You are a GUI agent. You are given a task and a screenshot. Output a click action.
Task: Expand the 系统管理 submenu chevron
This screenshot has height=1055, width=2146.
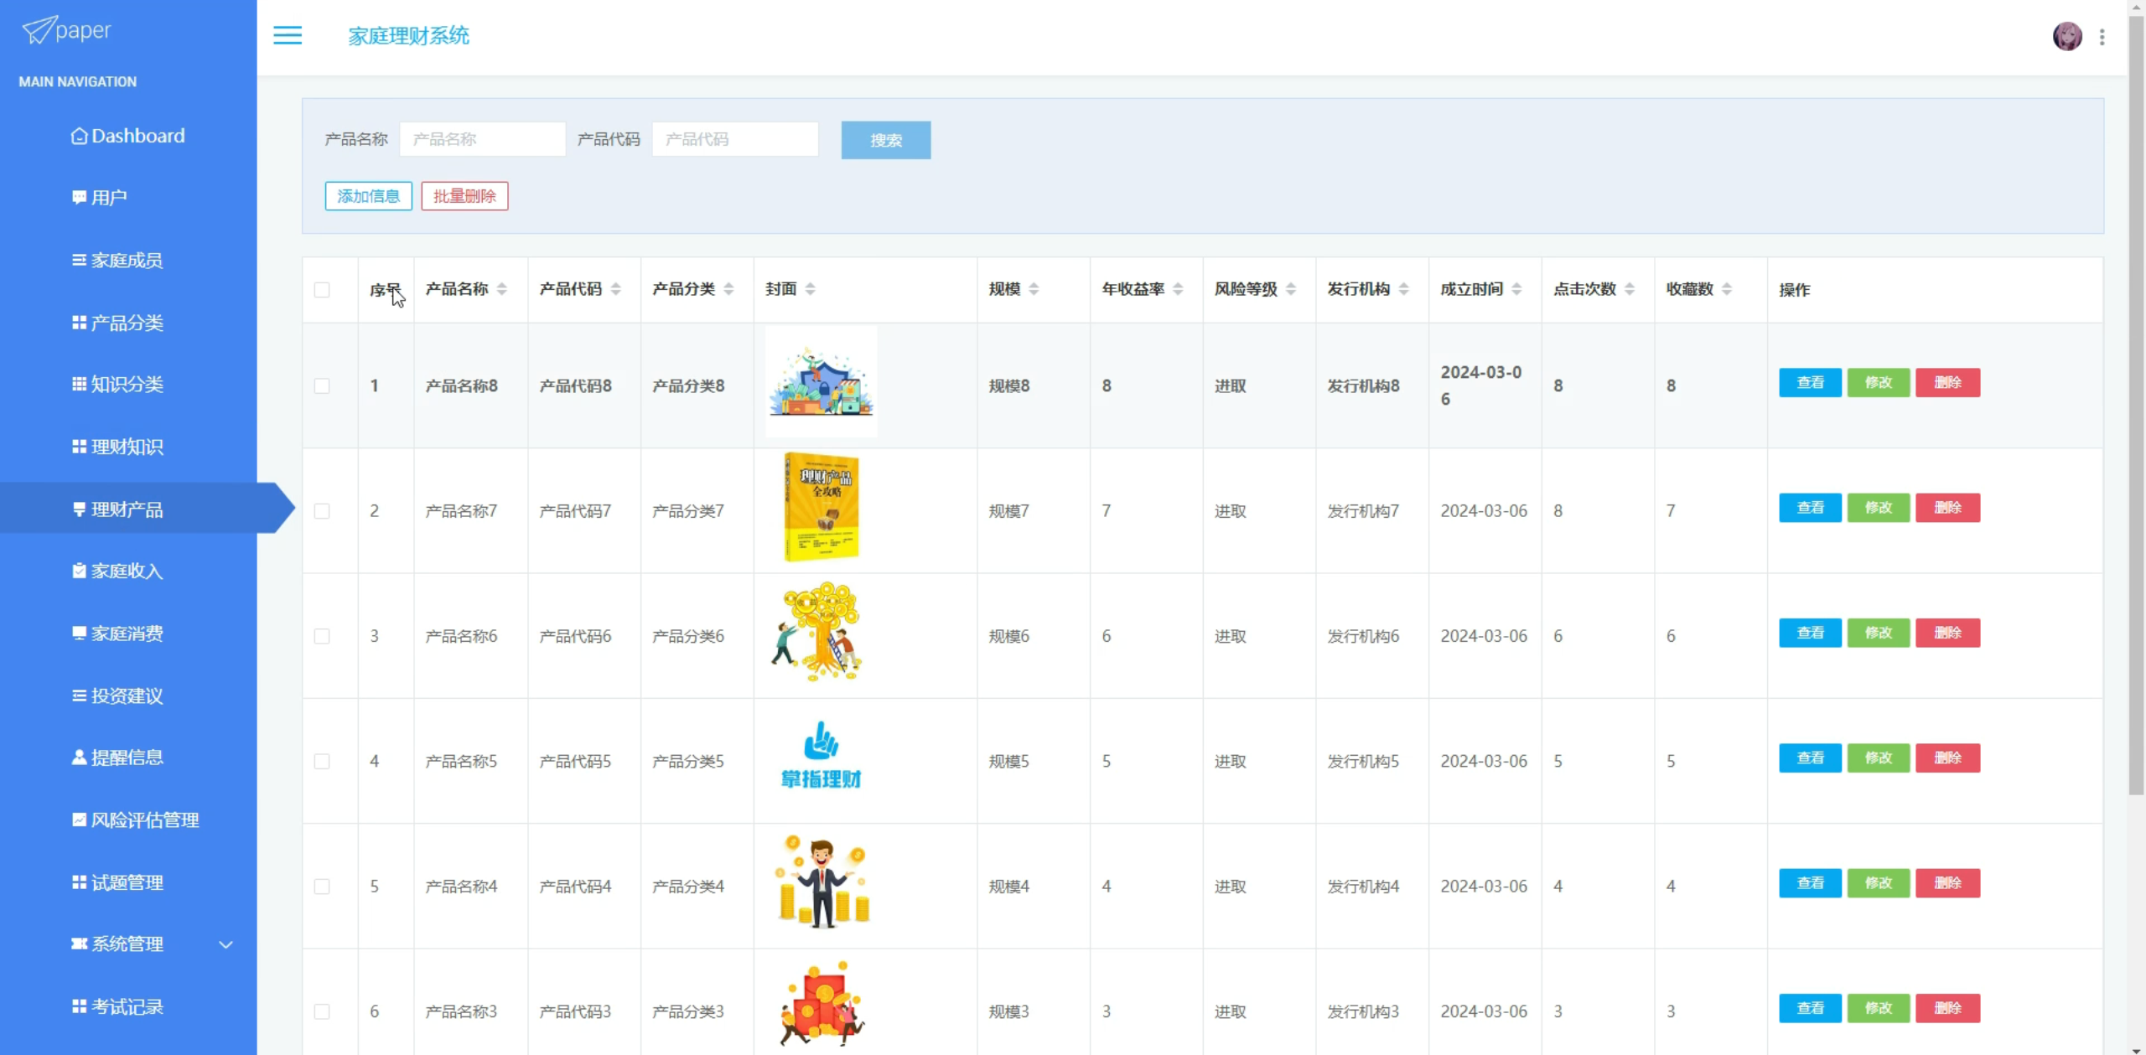click(x=225, y=944)
